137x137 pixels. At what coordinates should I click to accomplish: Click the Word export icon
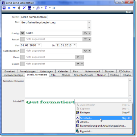30,8
